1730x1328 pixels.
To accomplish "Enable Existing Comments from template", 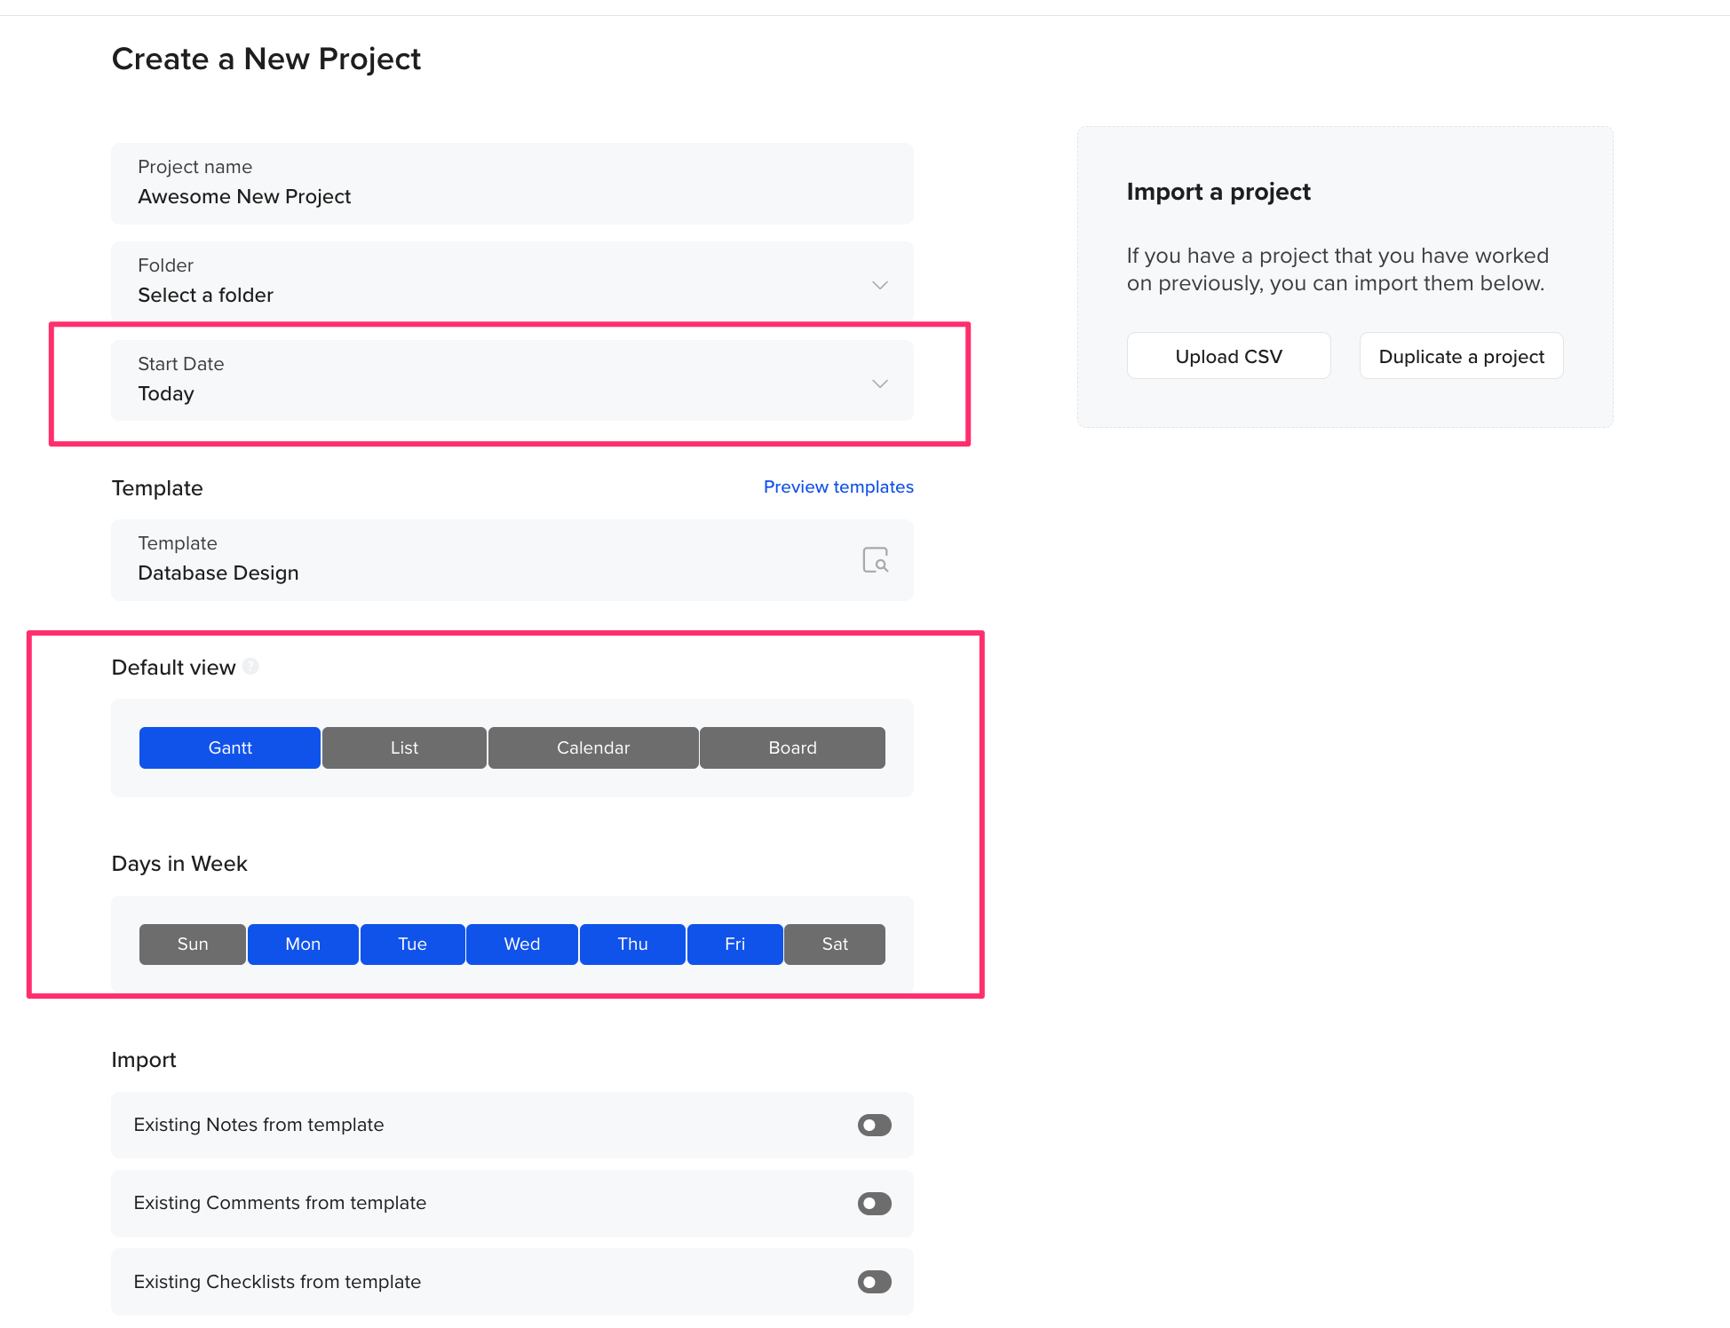I will point(873,1203).
